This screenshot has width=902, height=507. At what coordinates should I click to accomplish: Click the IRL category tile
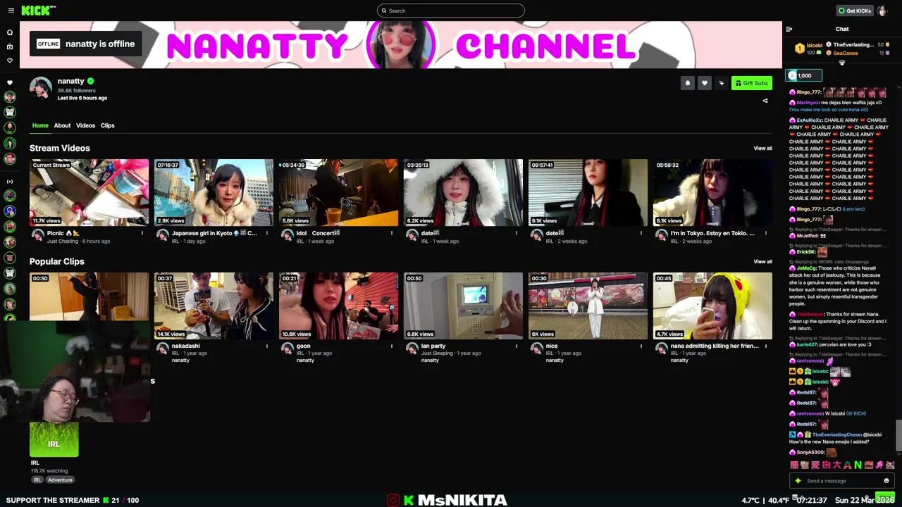[54, 440]
